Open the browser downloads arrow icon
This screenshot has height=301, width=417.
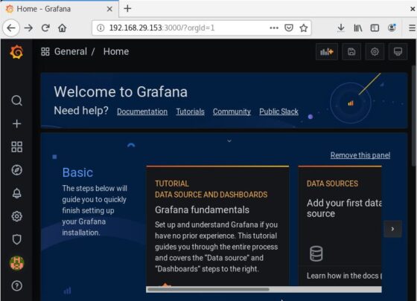point(341,28)
